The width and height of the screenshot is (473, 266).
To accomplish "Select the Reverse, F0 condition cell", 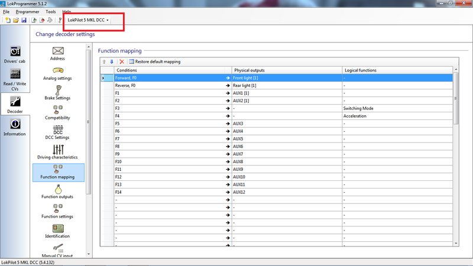I will tap(173, 85).
